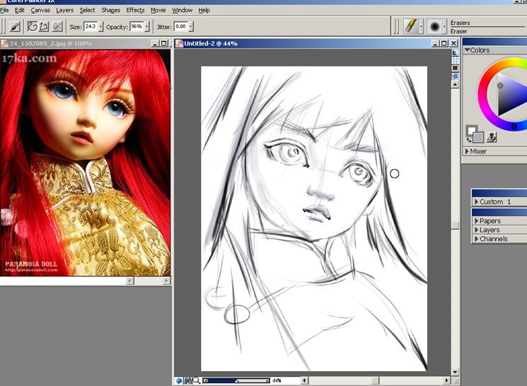Toggle tracing paper icon on Untitled-2 window
527x386 pixels.
[x=455, y=53]
